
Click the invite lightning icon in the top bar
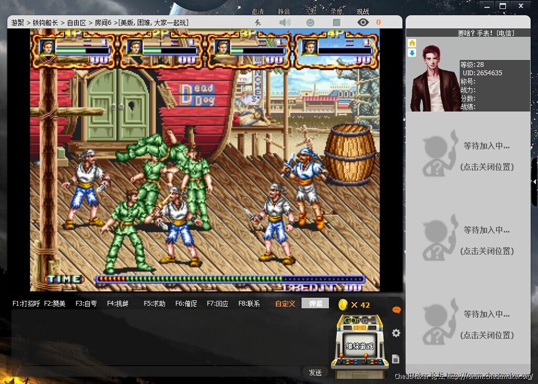257,23
